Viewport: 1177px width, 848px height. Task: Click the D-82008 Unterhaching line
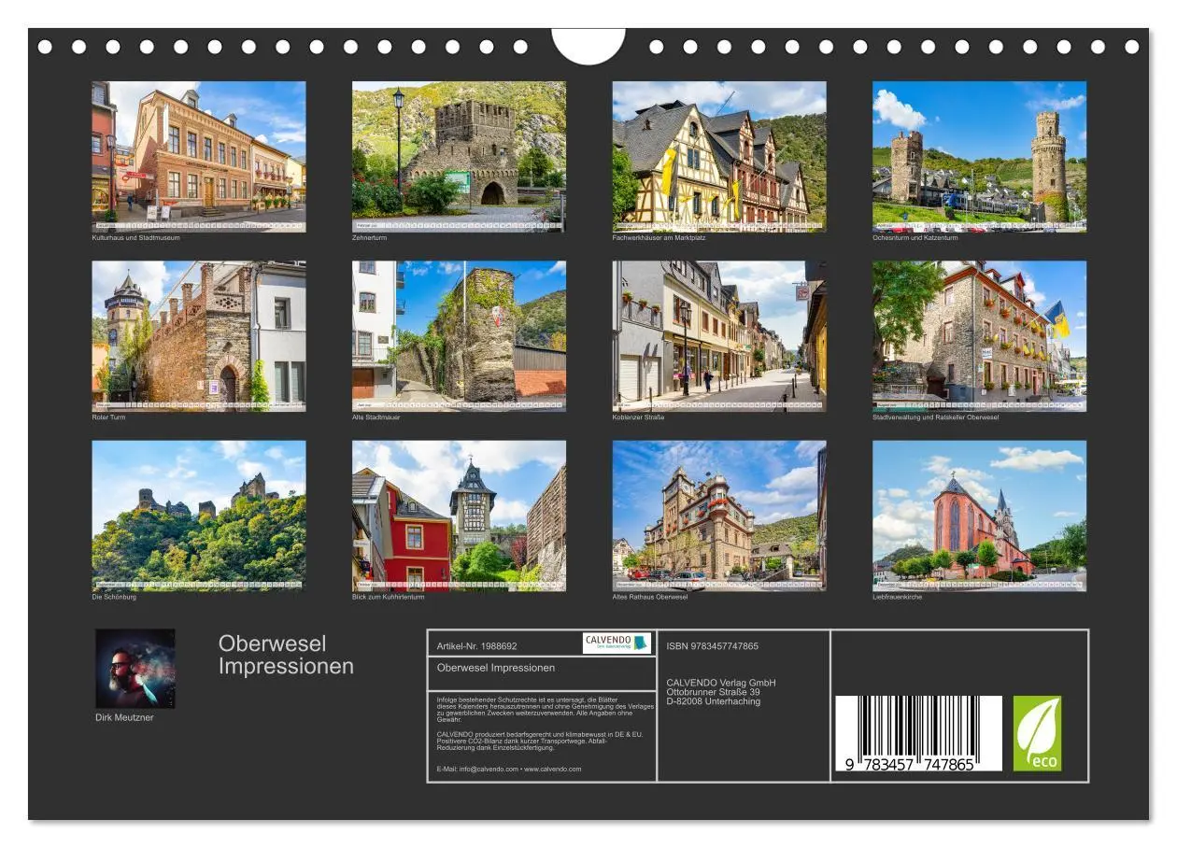[x=713, y=701]
